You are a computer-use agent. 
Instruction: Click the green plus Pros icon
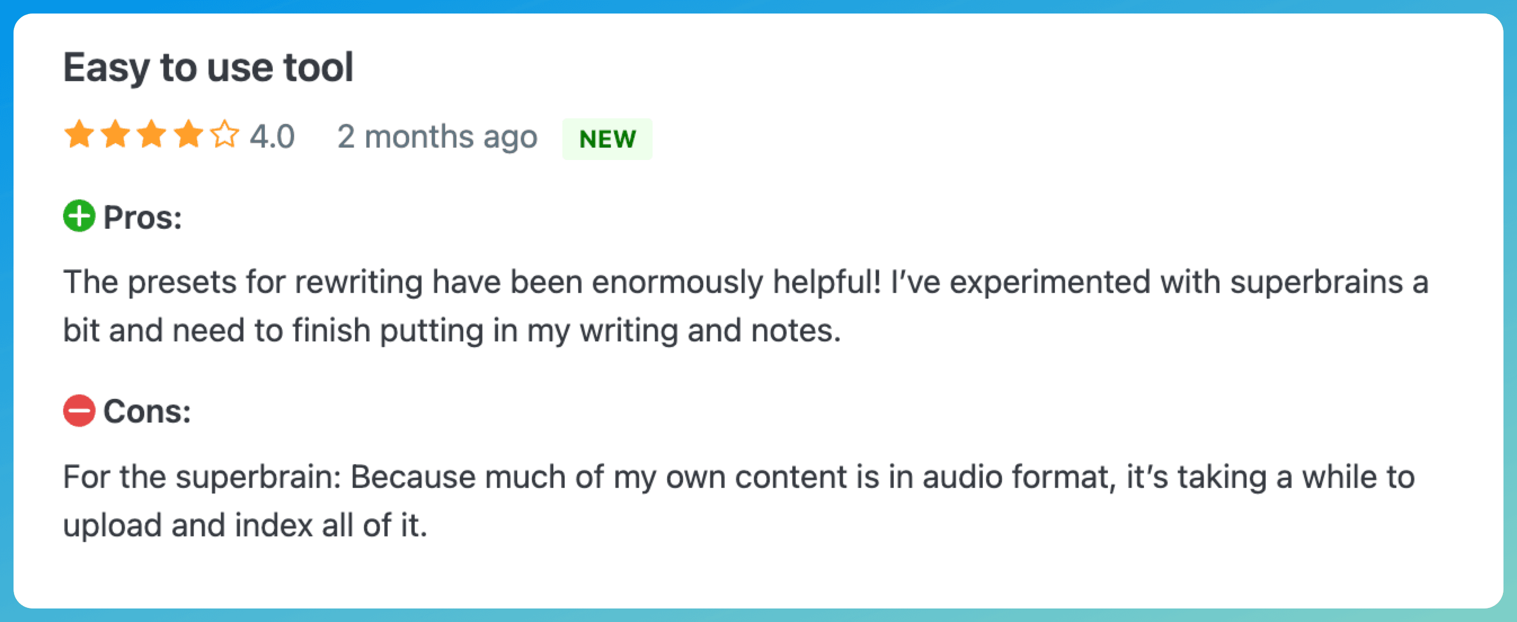pyautogui.click(x=79, y=216)
